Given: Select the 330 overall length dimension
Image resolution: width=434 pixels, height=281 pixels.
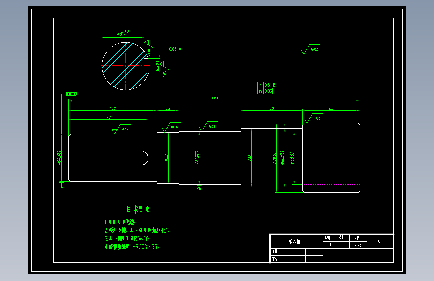Looking at the screenshot, I should pyautogui.click(x=215, y=98).
